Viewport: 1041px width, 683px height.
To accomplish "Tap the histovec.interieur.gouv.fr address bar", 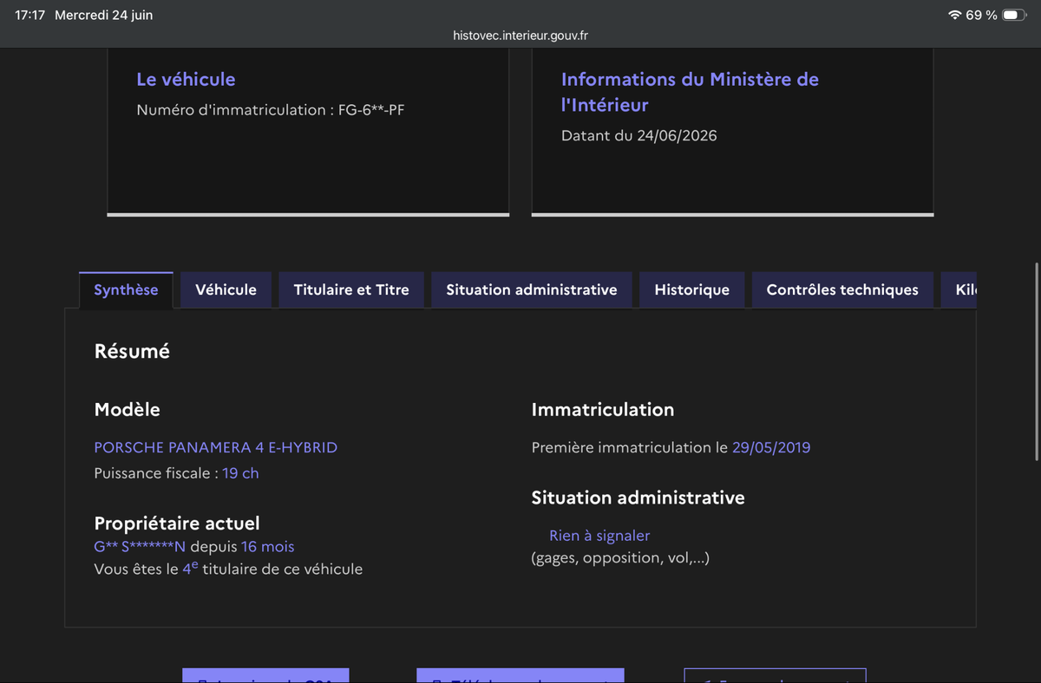I will tap(520, 36).
